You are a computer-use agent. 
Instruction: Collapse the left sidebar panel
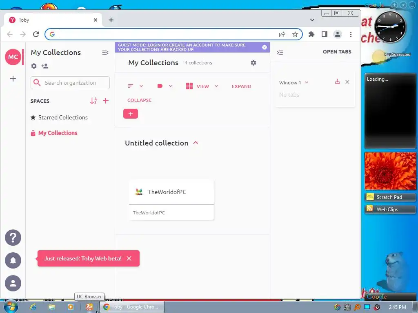pos(105,53)
